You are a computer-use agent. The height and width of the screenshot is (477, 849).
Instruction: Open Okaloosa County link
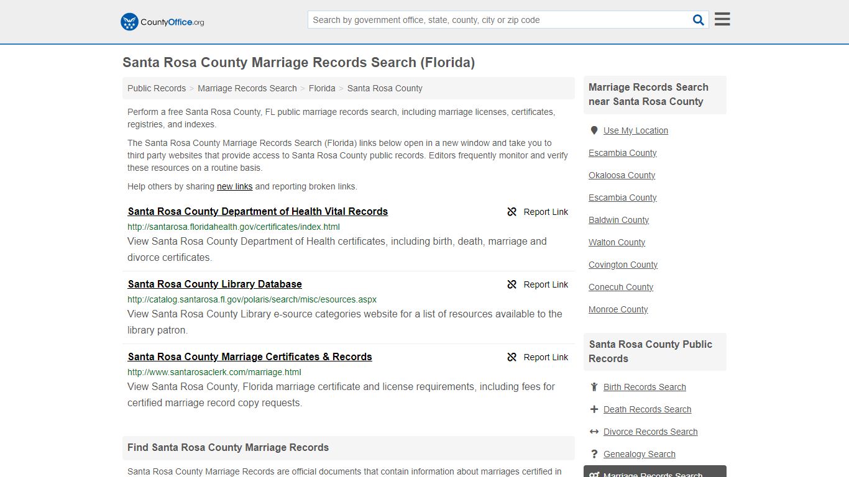point(622,175)
